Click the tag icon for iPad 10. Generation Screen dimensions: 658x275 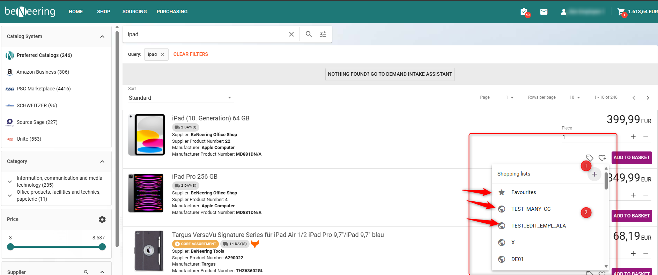coord(590,158)
